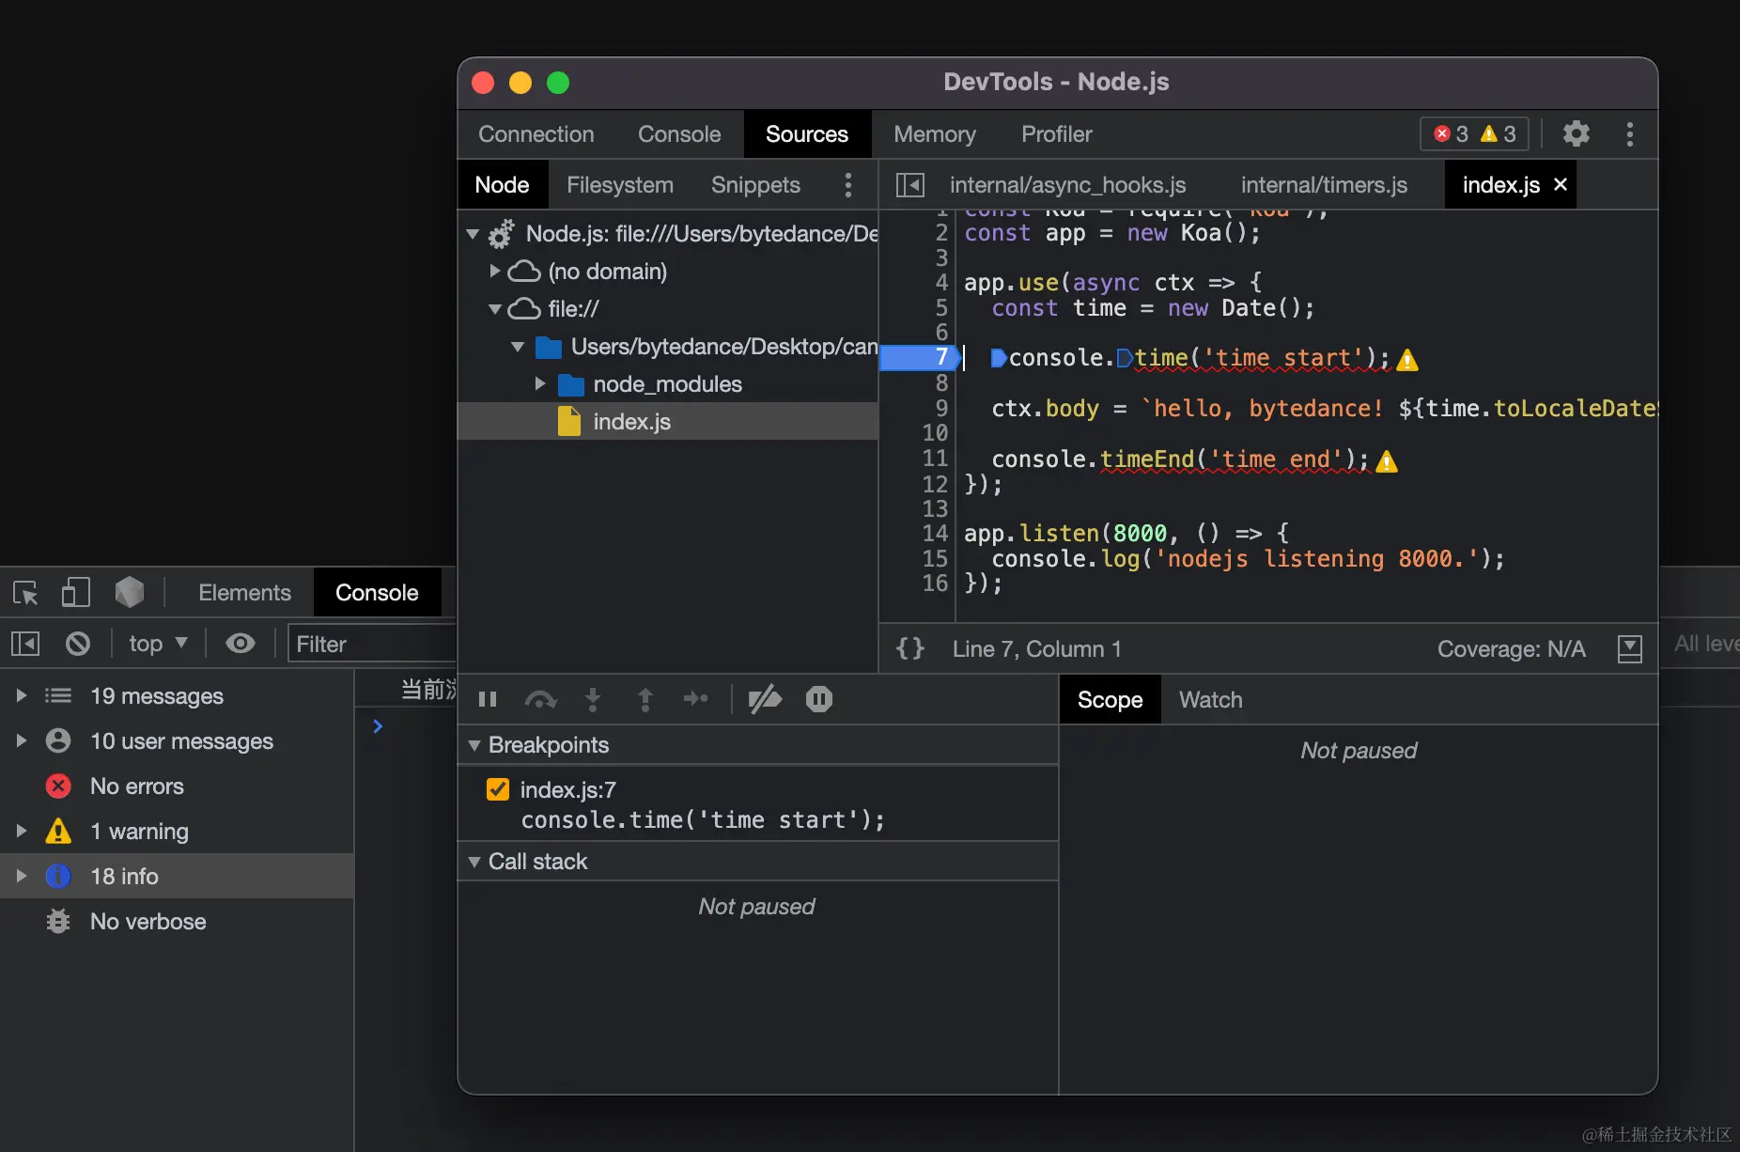Click the clear console icon
Image resolution: width=1740 pixels, height=1152 pixels.
[78, 644]
